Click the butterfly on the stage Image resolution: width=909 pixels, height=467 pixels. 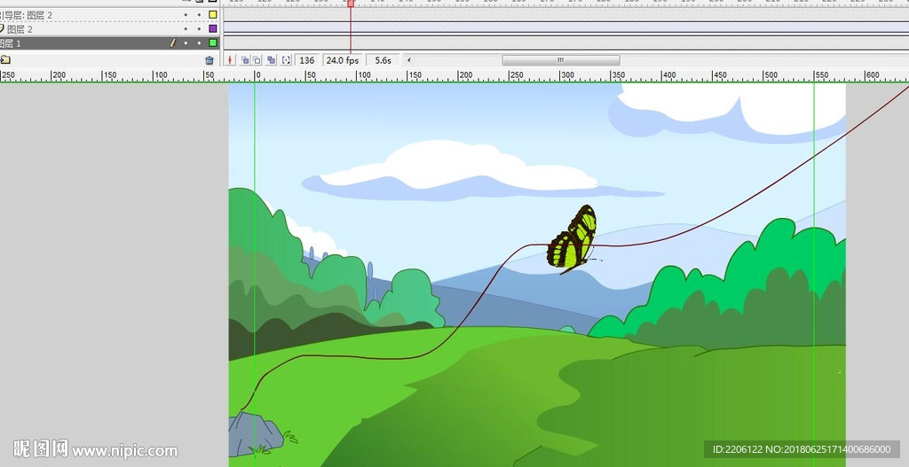pyautogui.click(x=573, y=239)
